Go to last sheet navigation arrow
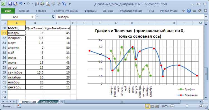This screenshot has height=110, width=209. (14, 102)
